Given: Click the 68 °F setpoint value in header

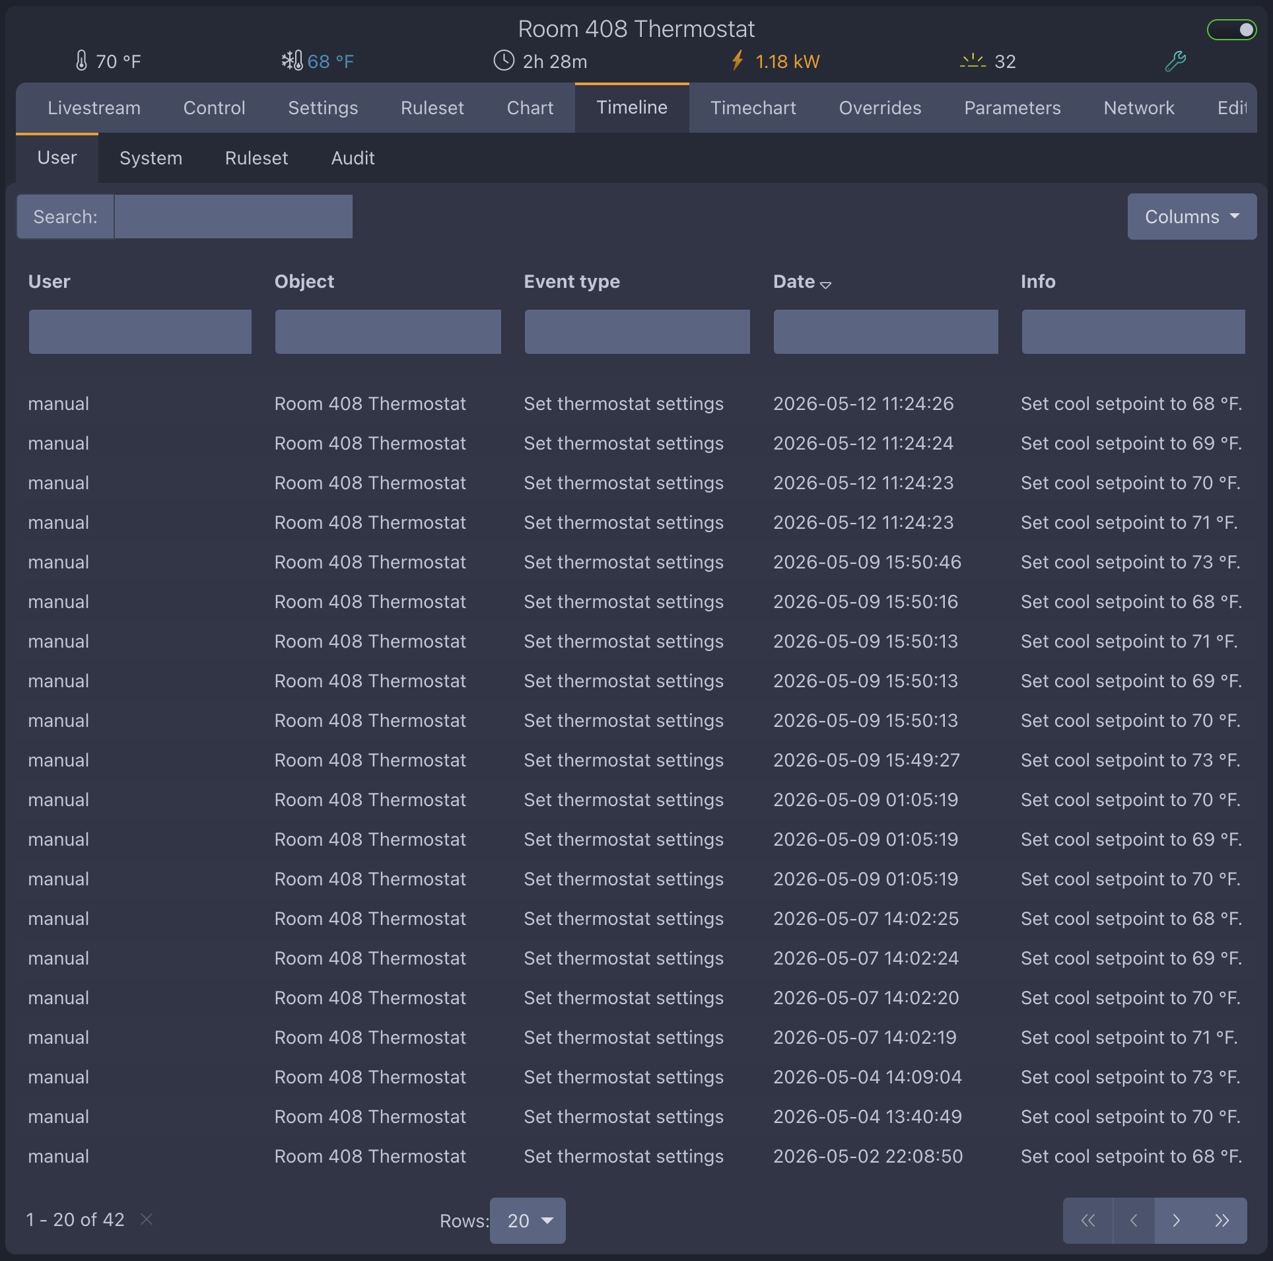Looking at the screenshot, I should tap(330, 61).
